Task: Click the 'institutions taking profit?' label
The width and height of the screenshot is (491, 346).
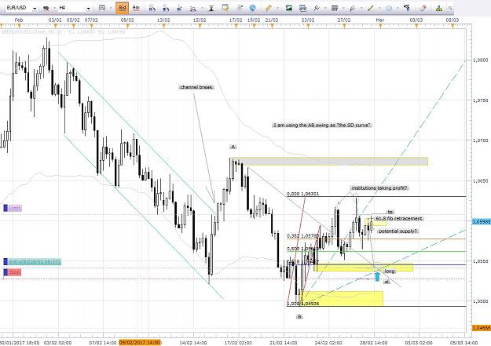Action: (379, 188)
